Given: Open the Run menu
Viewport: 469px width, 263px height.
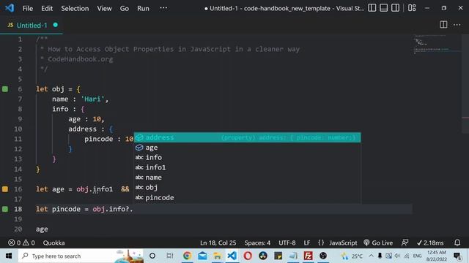Looking at the screenshot, I should tap(143, 8).
